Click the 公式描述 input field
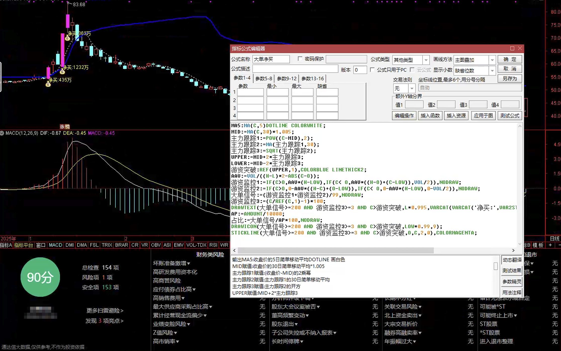Viewport: 561px width, 351px height. pos(295,69)
